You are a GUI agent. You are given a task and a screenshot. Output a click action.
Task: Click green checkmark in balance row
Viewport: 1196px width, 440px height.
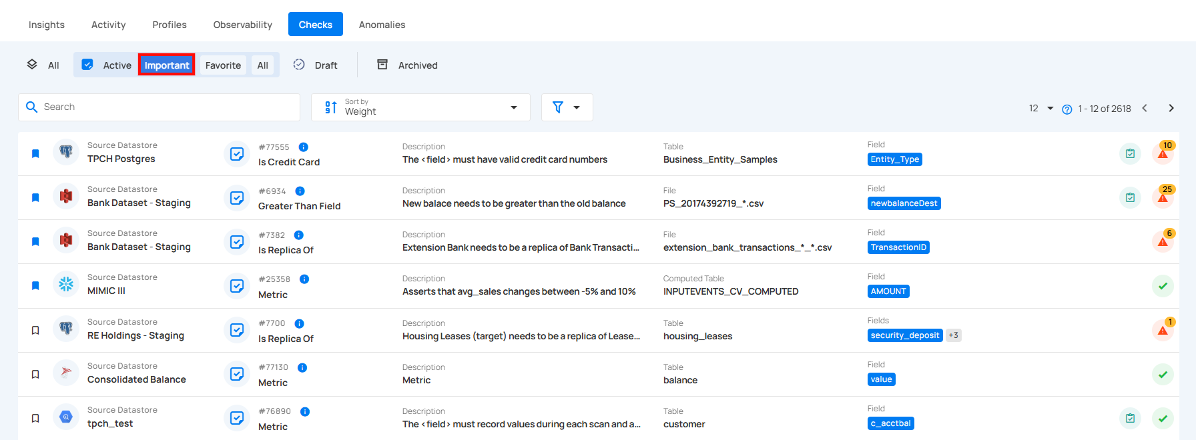(x=1163, y=374)
